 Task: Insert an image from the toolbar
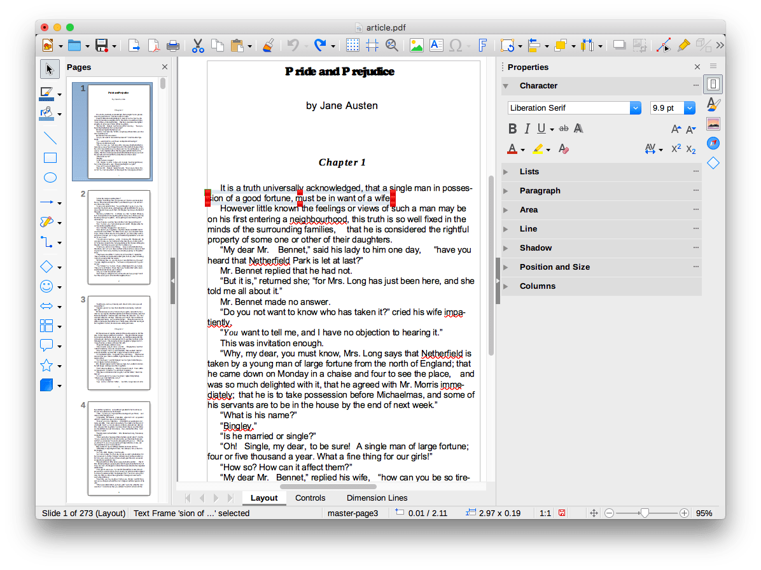tap(415, 45)
